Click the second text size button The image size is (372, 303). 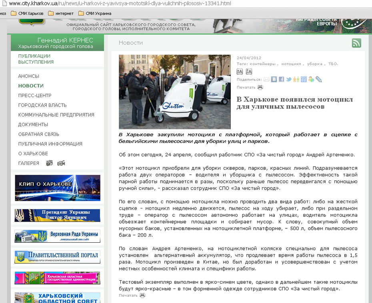249,71
